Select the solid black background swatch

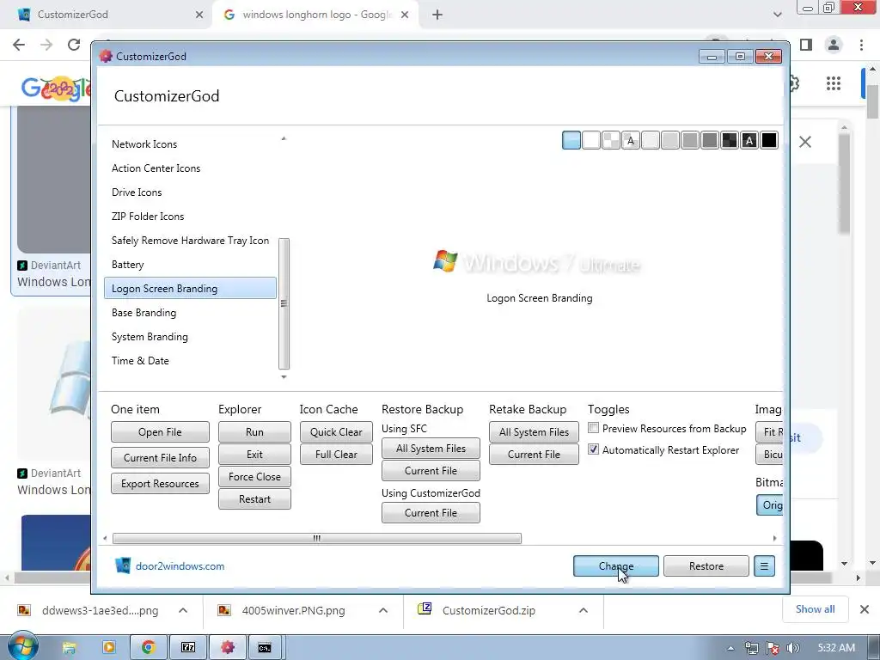(769, 140)
